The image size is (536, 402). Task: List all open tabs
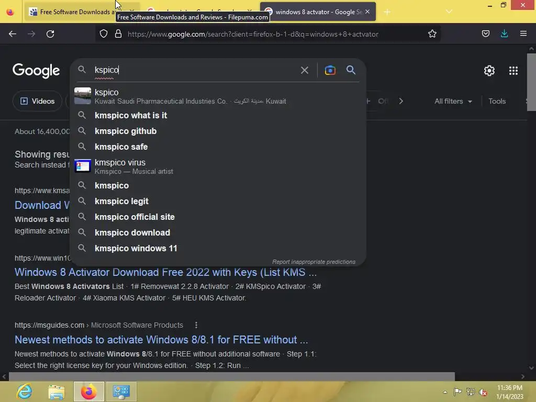pos(449,12)
